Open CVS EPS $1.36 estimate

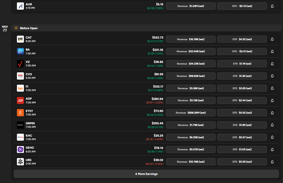click(242, 76)
